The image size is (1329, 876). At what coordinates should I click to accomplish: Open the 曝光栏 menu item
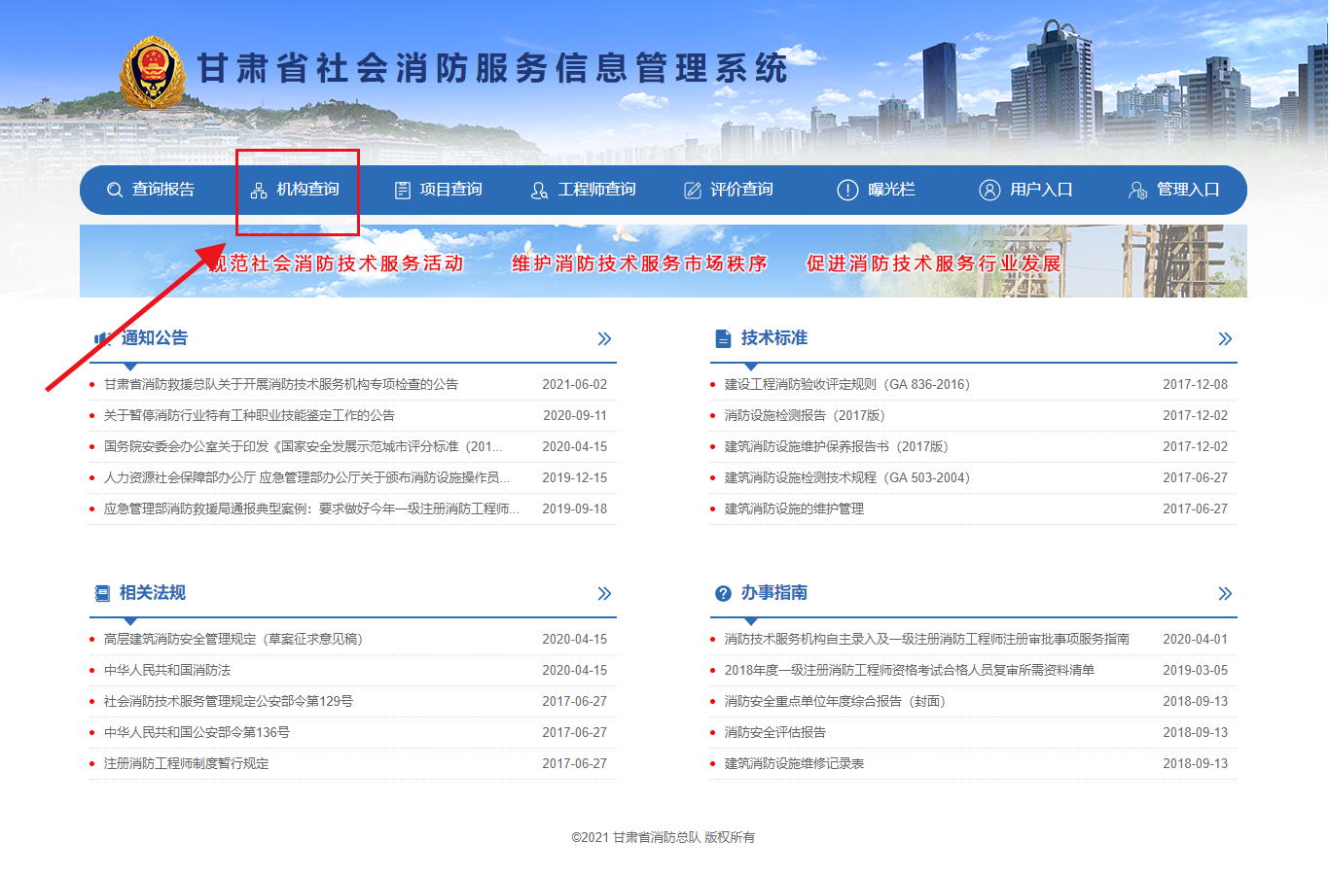point(891,190)
